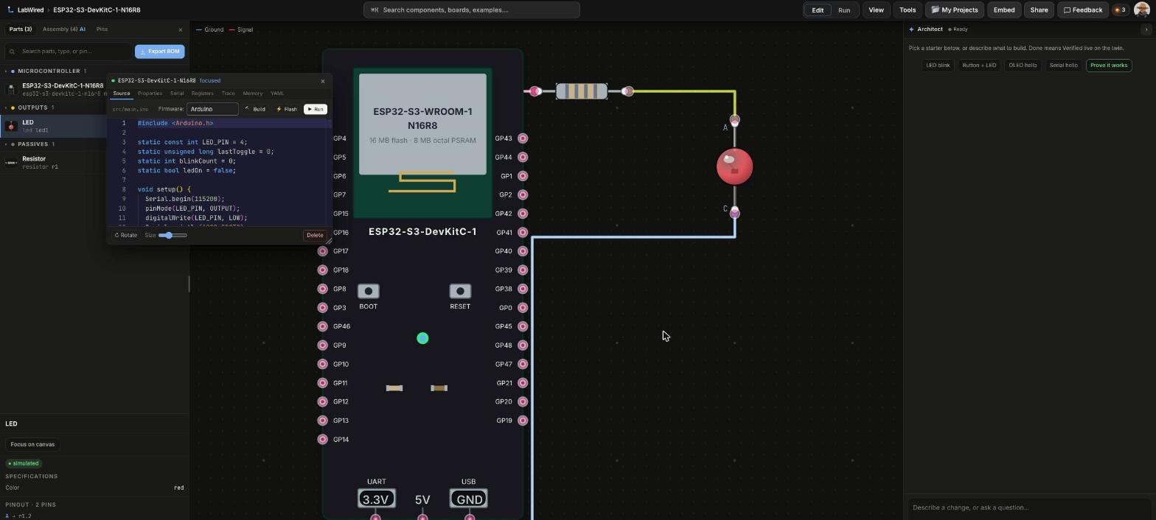Image resolution: width=1156 pixels, height=520 pixels.
Task: Adjust the Size slider
Action: click(173, 236)
